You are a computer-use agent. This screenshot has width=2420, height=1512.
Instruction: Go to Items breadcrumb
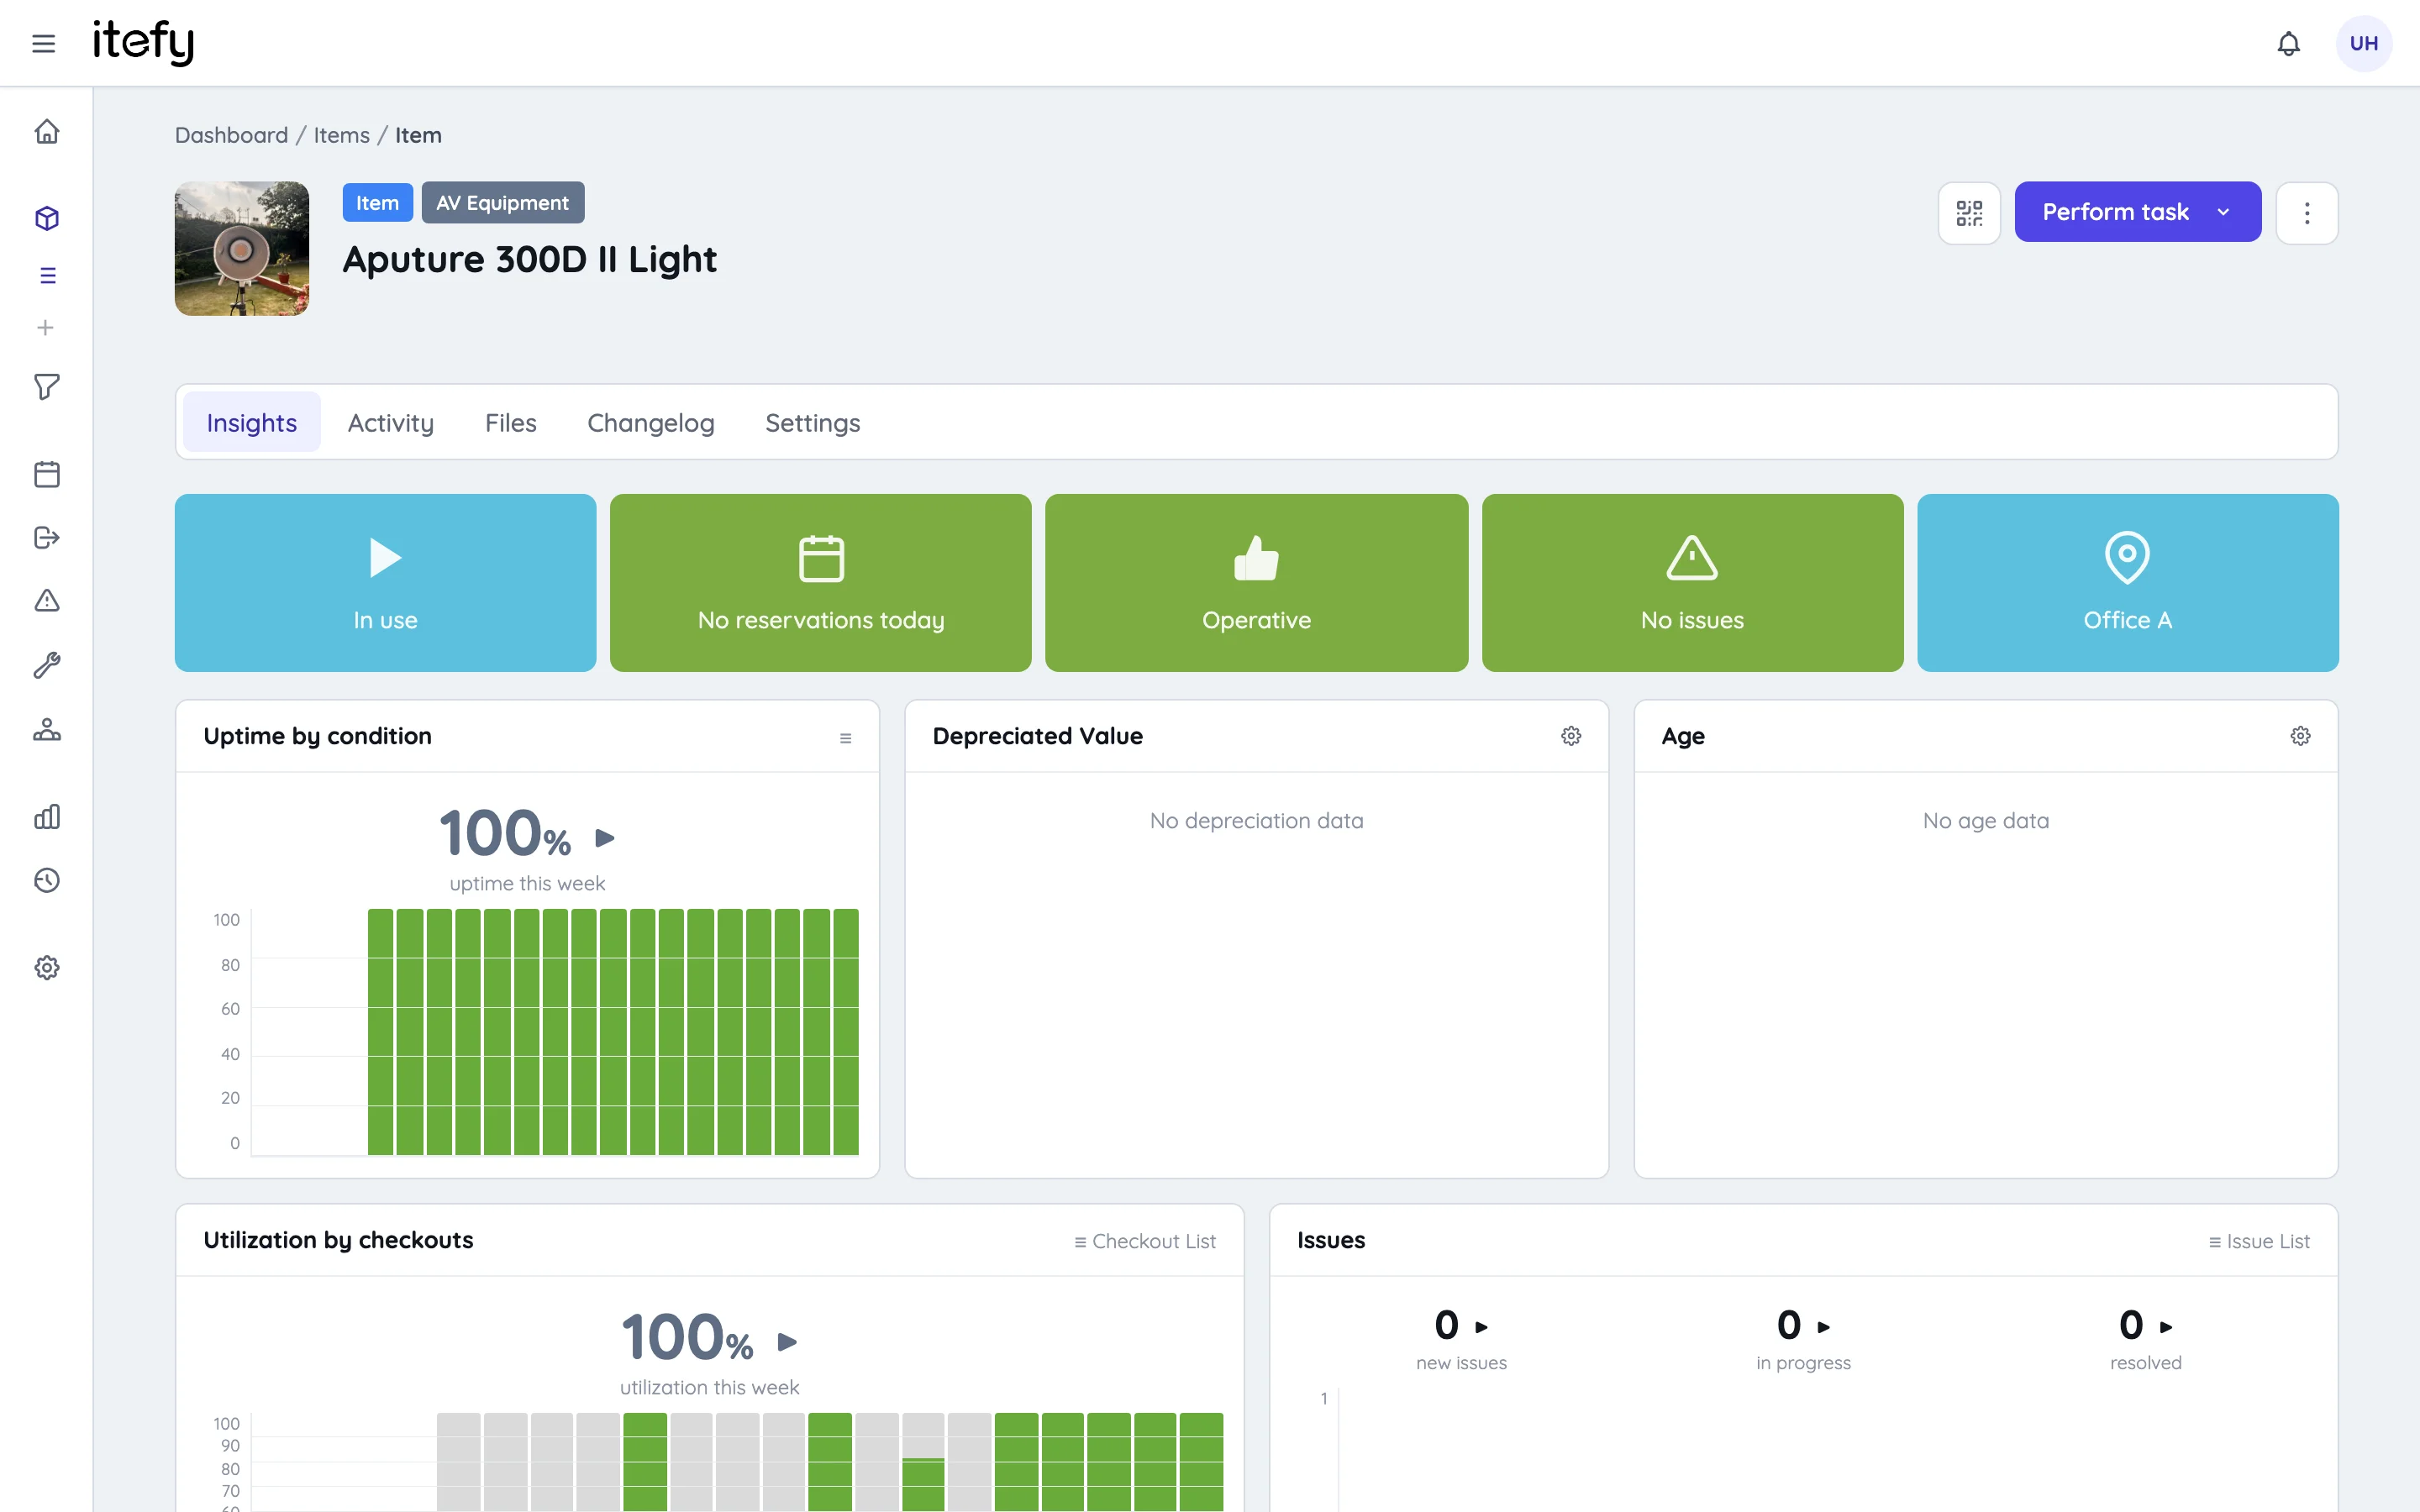342,135
